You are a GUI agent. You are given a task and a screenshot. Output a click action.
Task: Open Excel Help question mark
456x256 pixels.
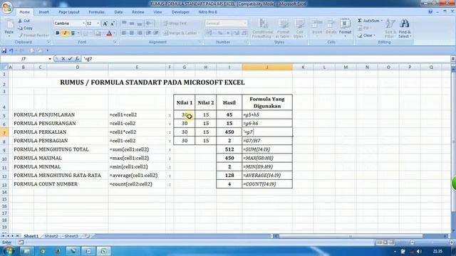pyautogui.click(x=430, y=11)
